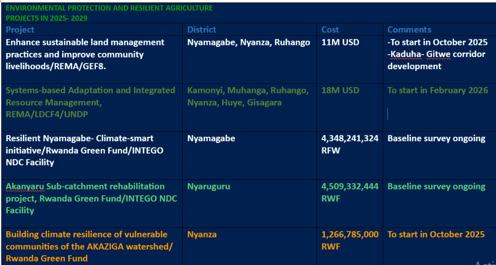Click the 'To start in February 2026' comment
This screenshot has height=265, width=496.
(x=438, y=90)
